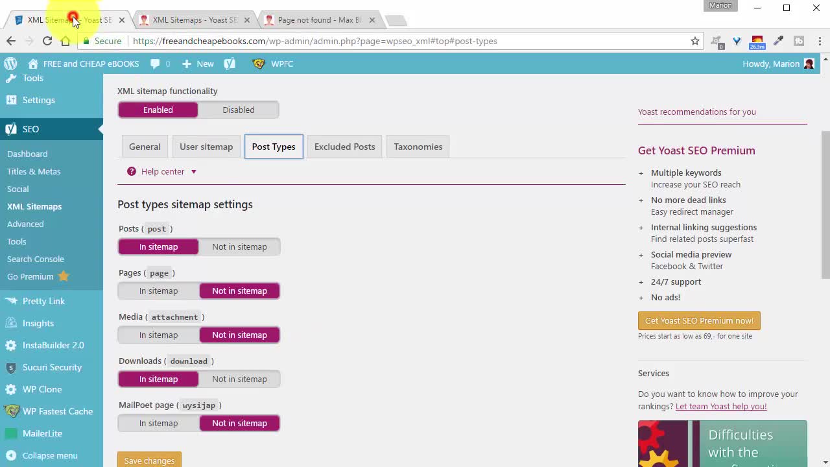The image size is (830, 467).
Task: Click the Go Premium star link
Action: coord(38,276)
